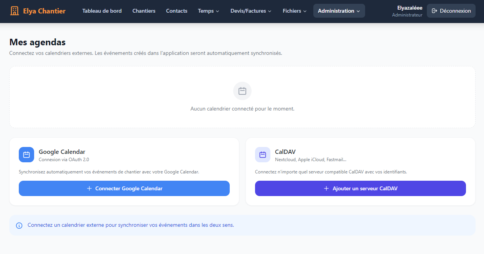This screenshot has width=484, height=254.
Task: Expand the Temps dropdown menu
Action: click(x=209, y=11)
